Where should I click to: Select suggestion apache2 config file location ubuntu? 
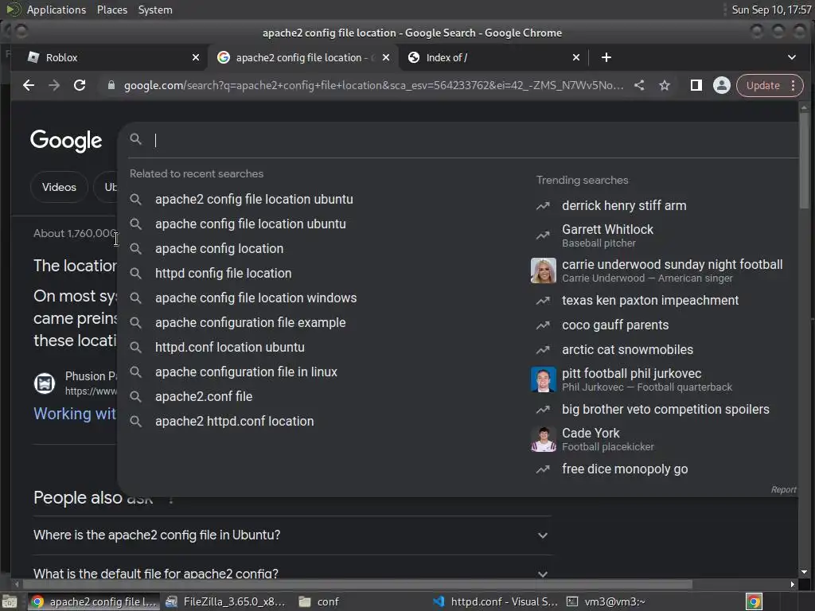(x=254, y=200)
